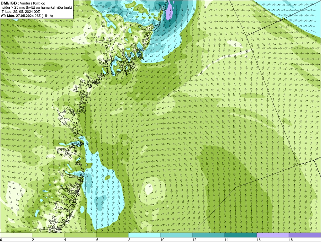Click the 16–18 m/s lavender legend swatch

[x=273, y=235]
